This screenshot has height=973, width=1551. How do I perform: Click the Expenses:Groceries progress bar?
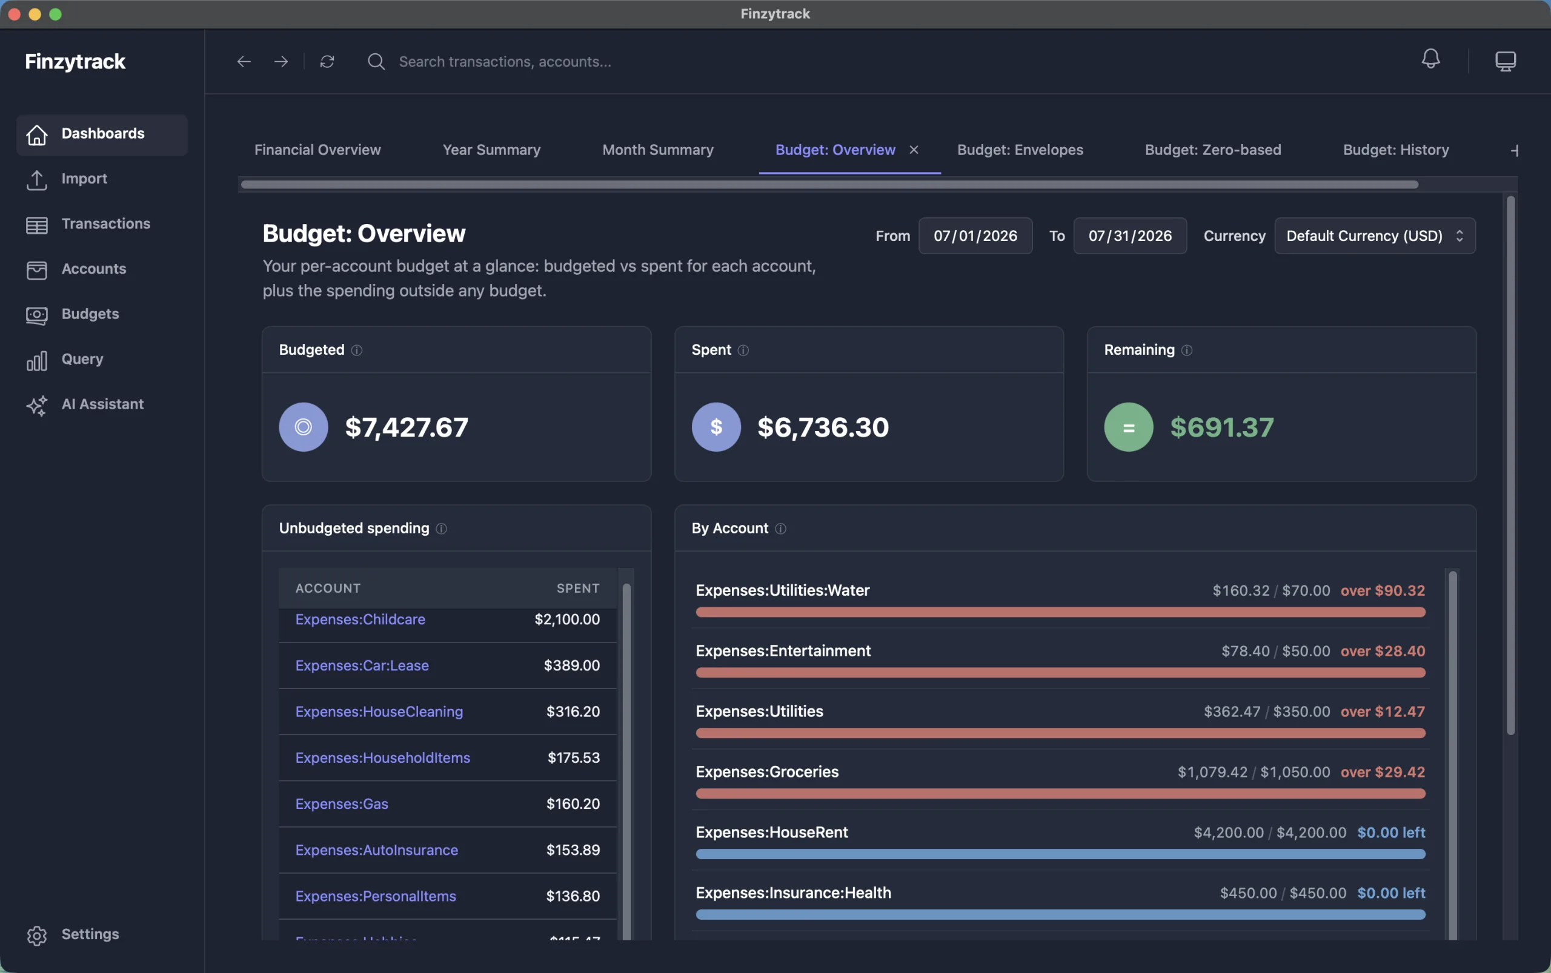click(x=1060, y=793)
